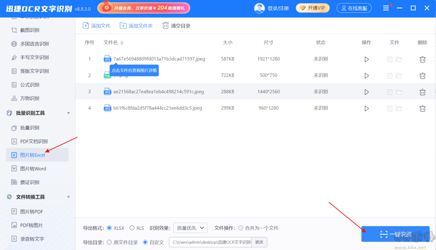Image resolution: width=436 pixels, height=250 pixels.
Task: Open the hamburger menu at top right
Action: [x=386, y=8]
